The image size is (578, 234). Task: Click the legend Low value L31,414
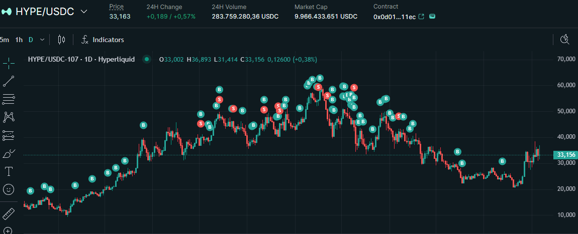click(226, 59)
